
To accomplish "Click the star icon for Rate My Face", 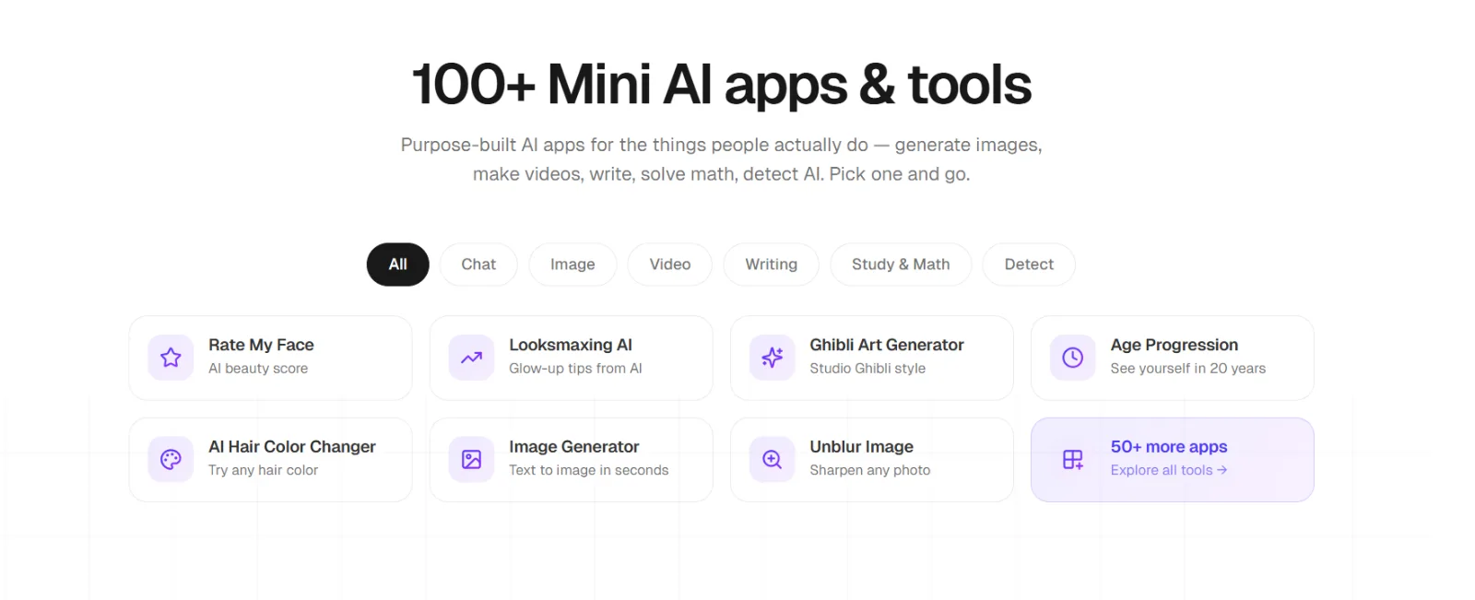I will pos(171,358).
